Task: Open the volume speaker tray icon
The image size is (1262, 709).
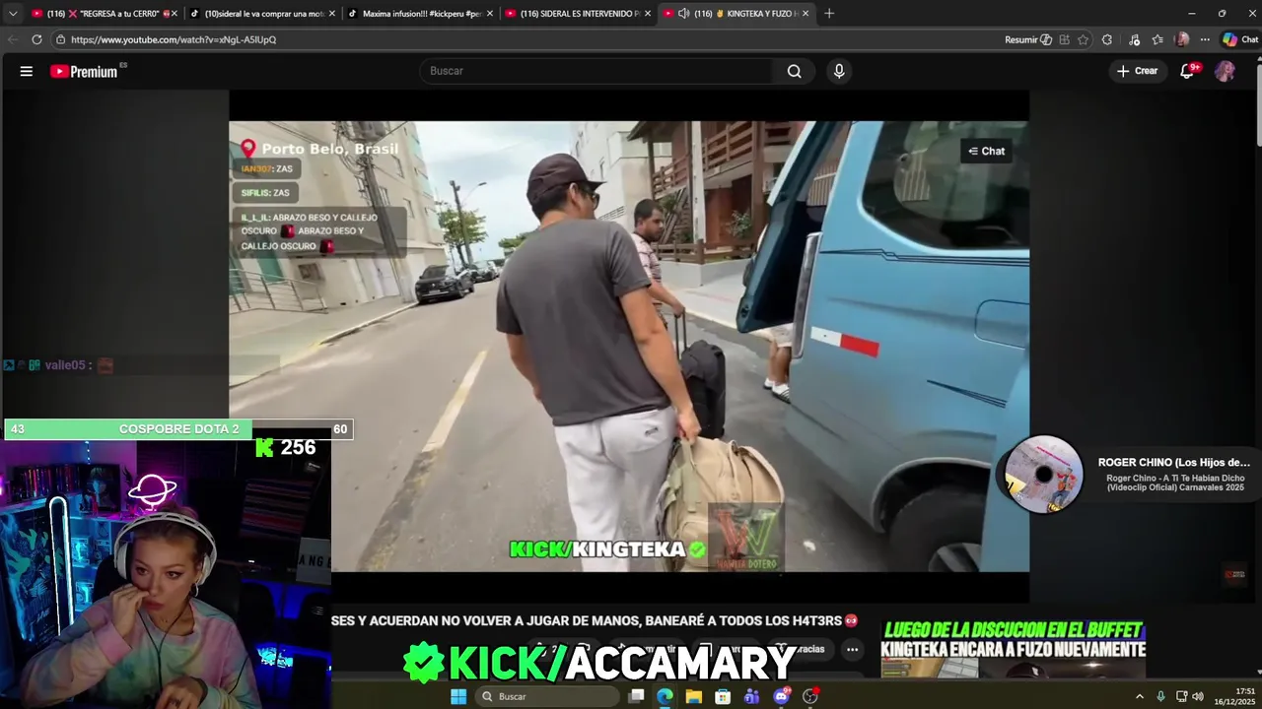Action: 1198,696
